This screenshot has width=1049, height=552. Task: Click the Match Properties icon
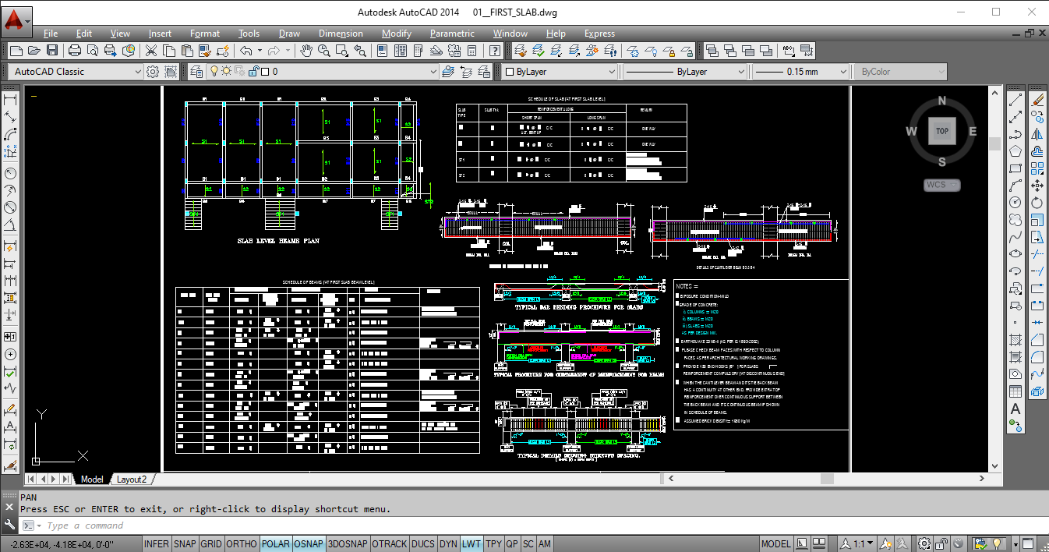pos(204,51)
